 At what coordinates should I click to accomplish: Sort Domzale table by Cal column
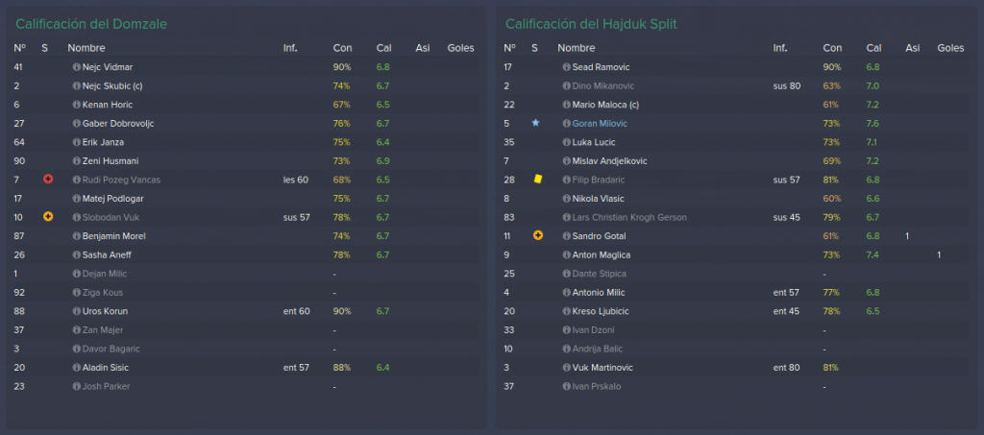tap(383, 48)
